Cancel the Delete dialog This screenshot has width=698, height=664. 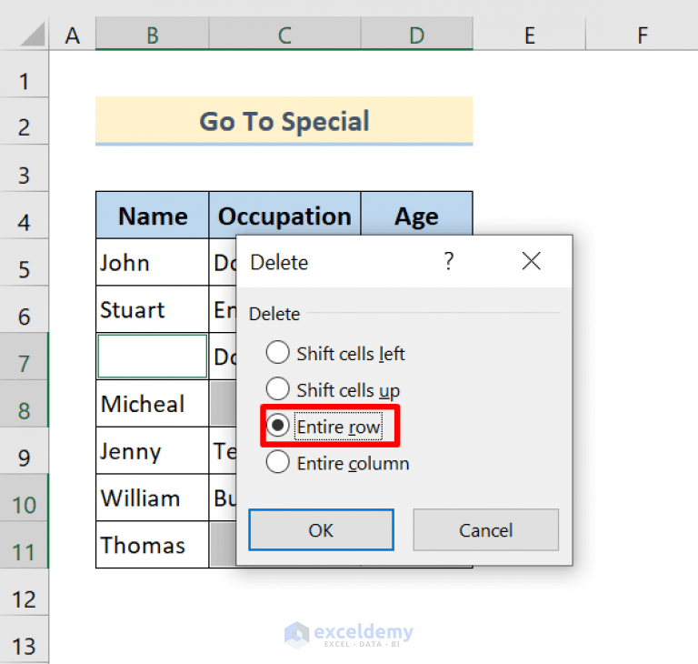coord(485,530)
